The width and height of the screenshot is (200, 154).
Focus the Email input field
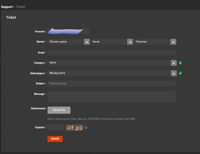click(x=112, y=53)
